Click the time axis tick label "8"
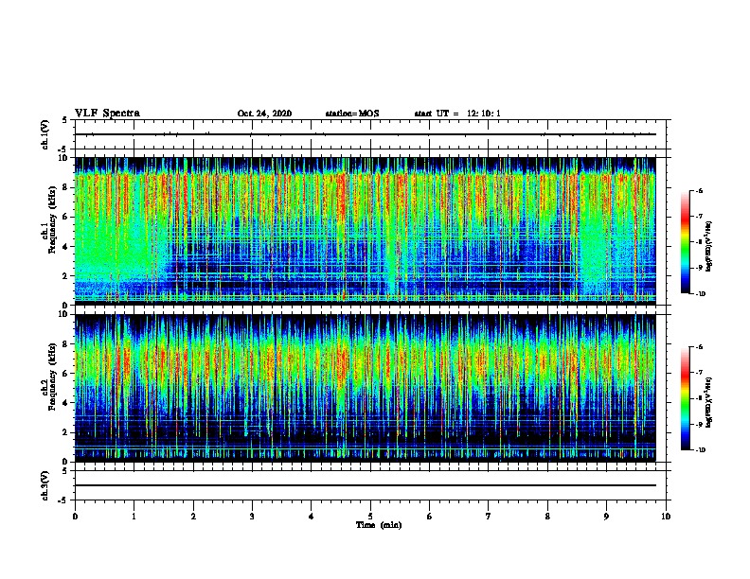750x579 pixels. pos(547,517)
